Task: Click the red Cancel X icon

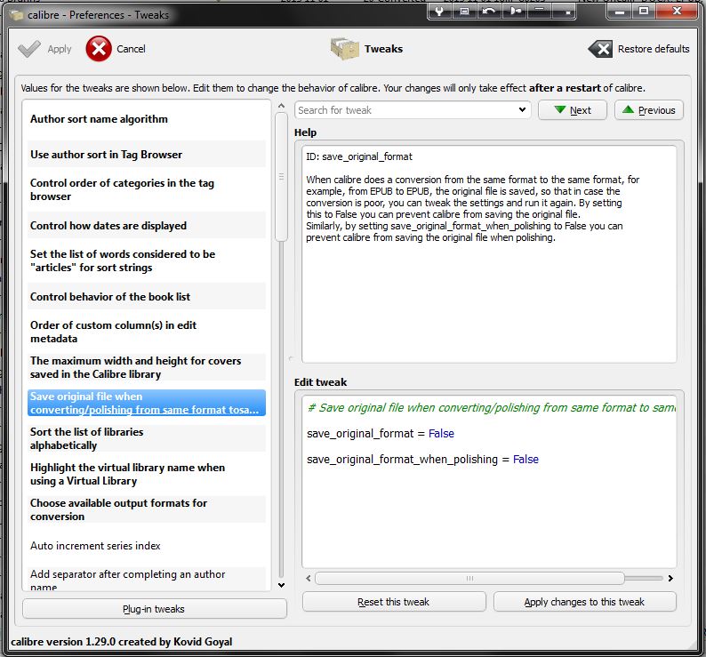Action: (99, 49)
